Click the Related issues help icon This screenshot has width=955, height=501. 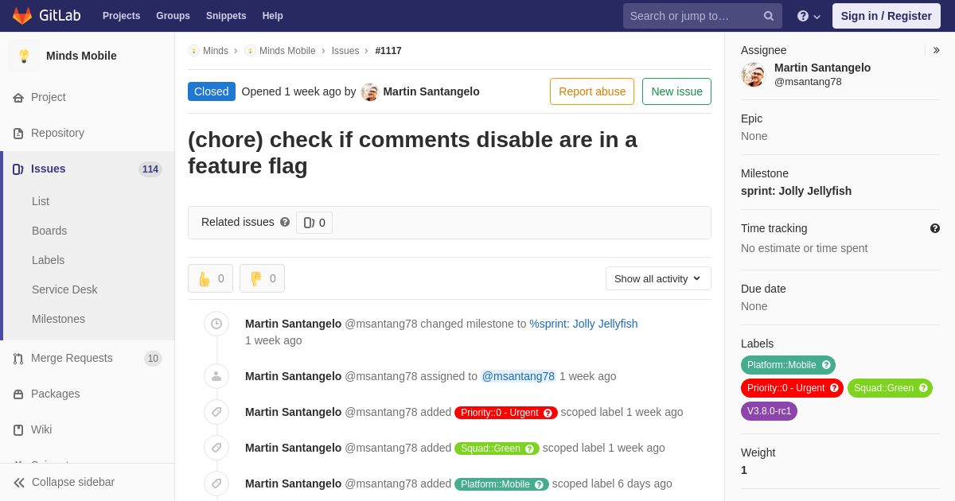point(285,223)
